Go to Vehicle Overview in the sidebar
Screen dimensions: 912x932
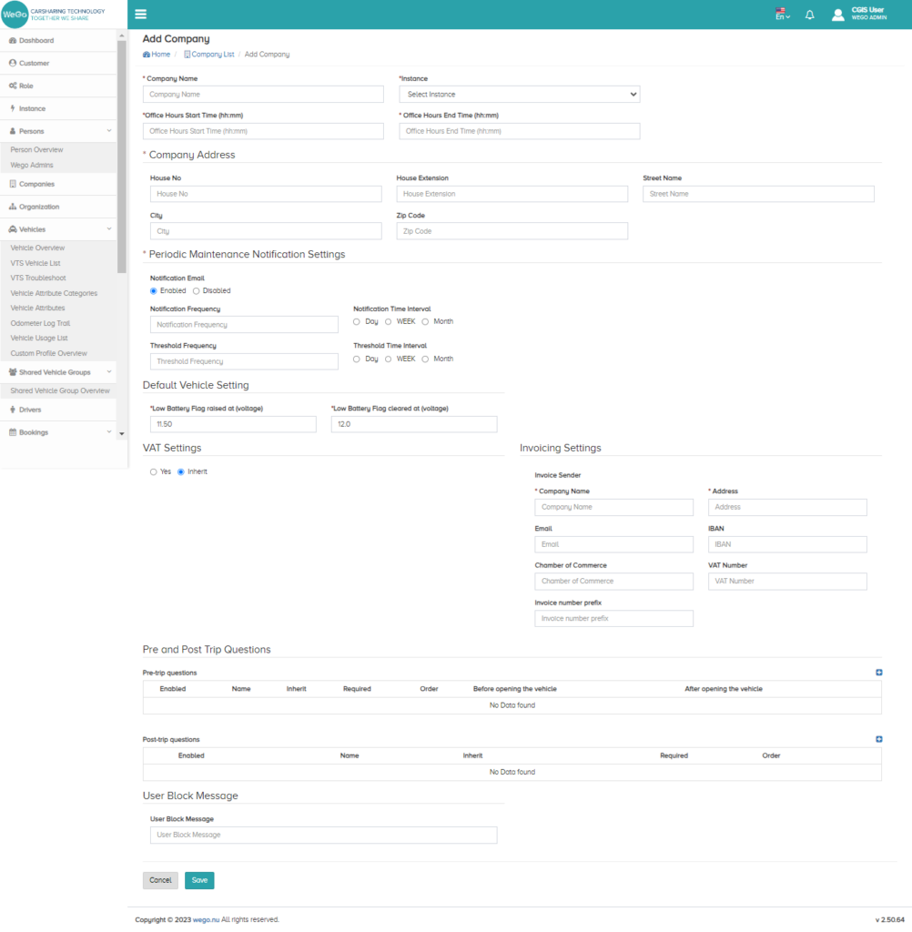(x=37, y=248)
